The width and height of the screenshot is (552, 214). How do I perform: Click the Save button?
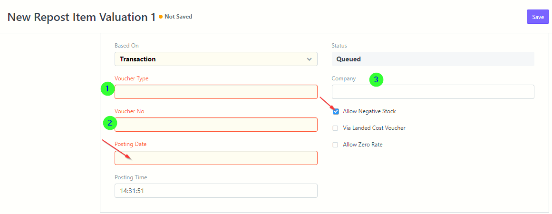click(538, 17)
